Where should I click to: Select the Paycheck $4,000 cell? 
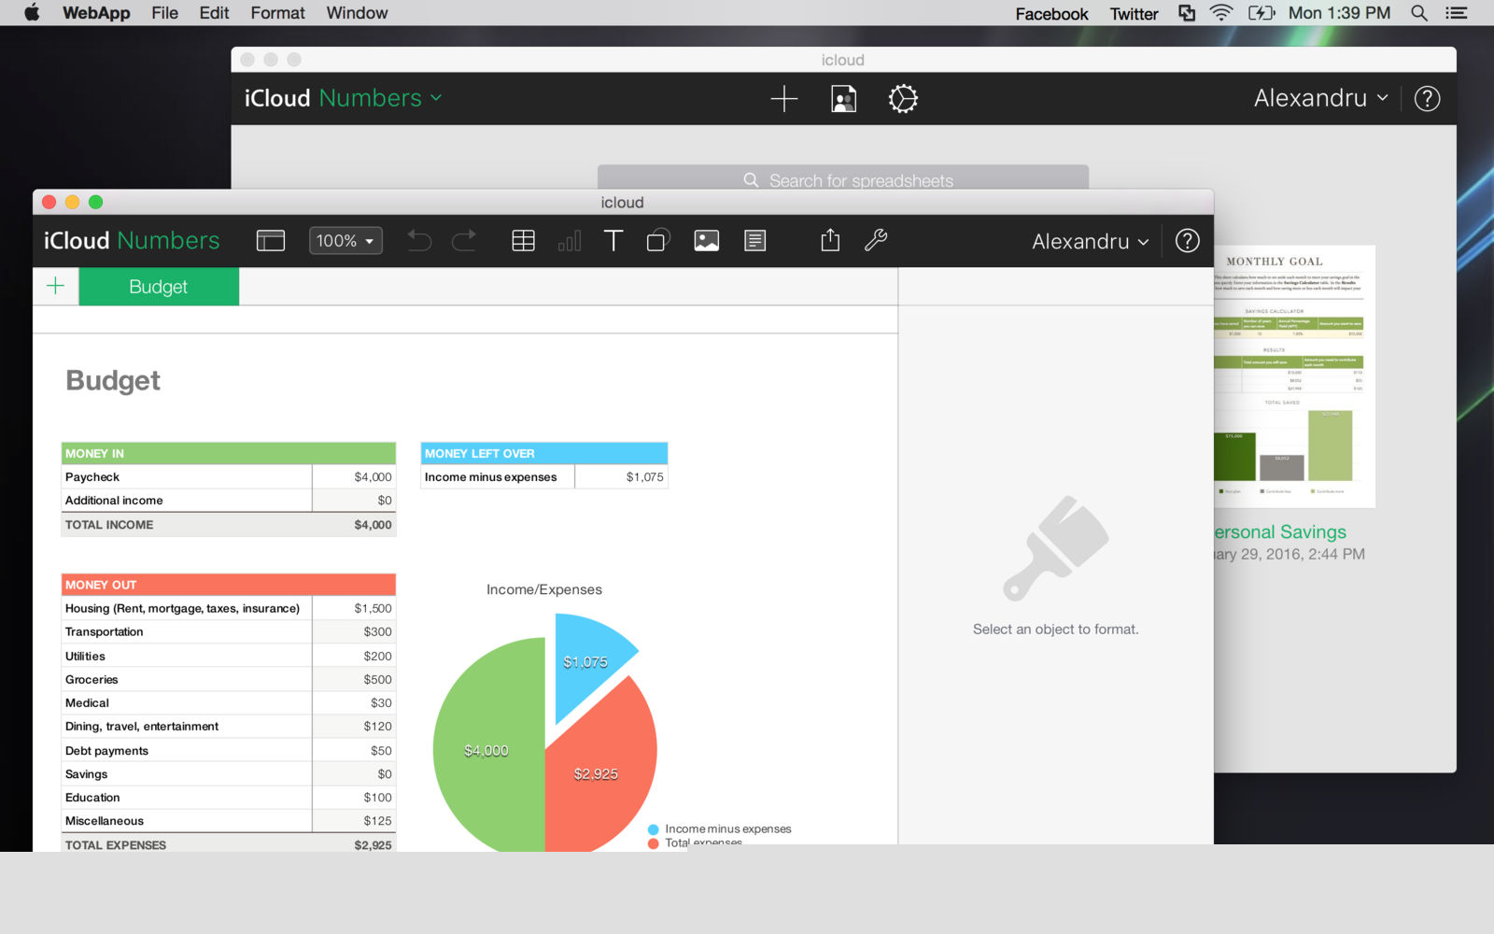coord(354,476)
